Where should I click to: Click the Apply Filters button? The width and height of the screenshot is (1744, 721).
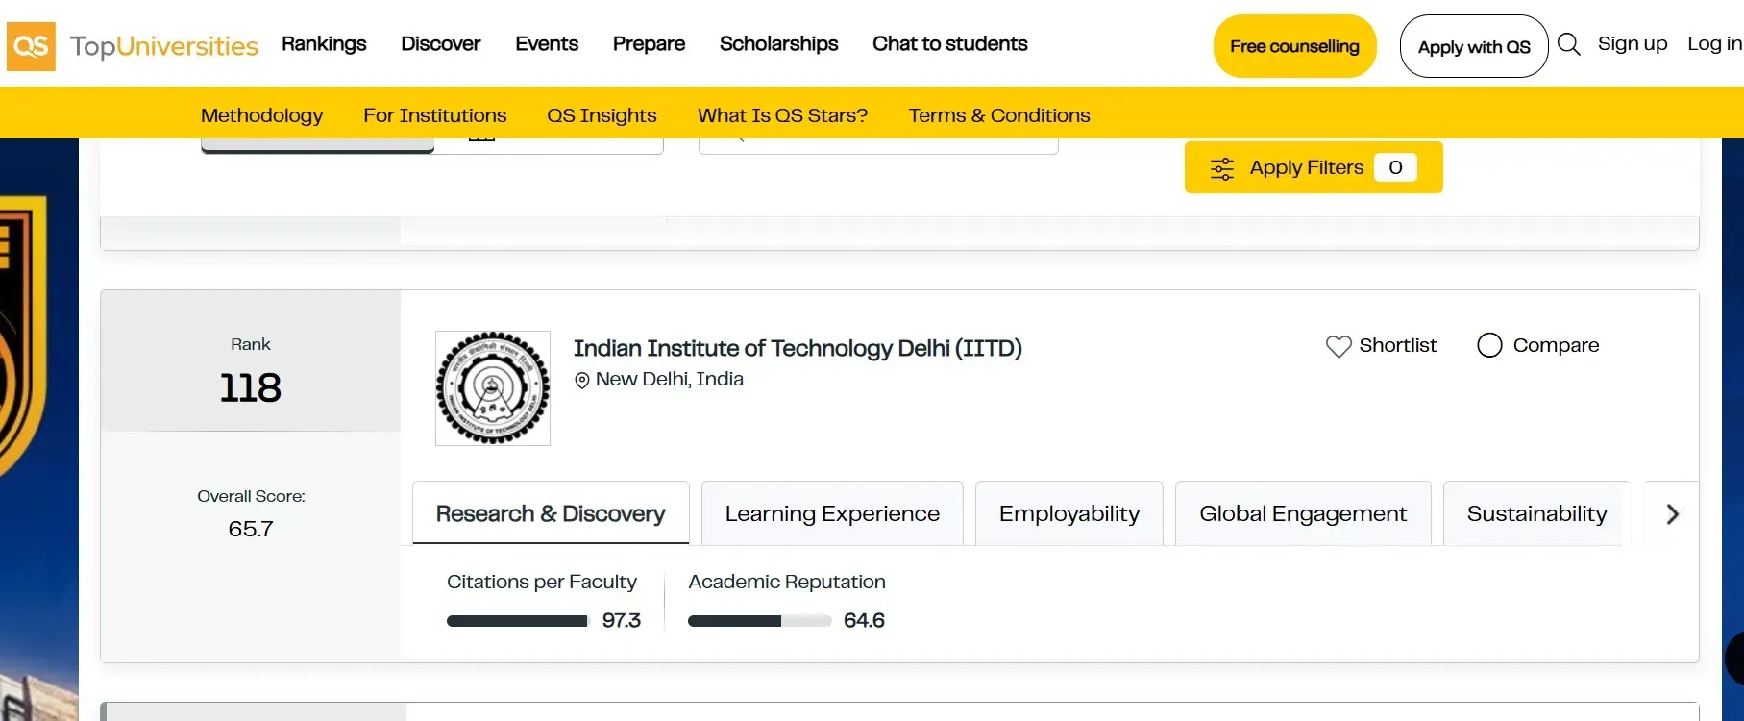click(x=1314, y=167)
